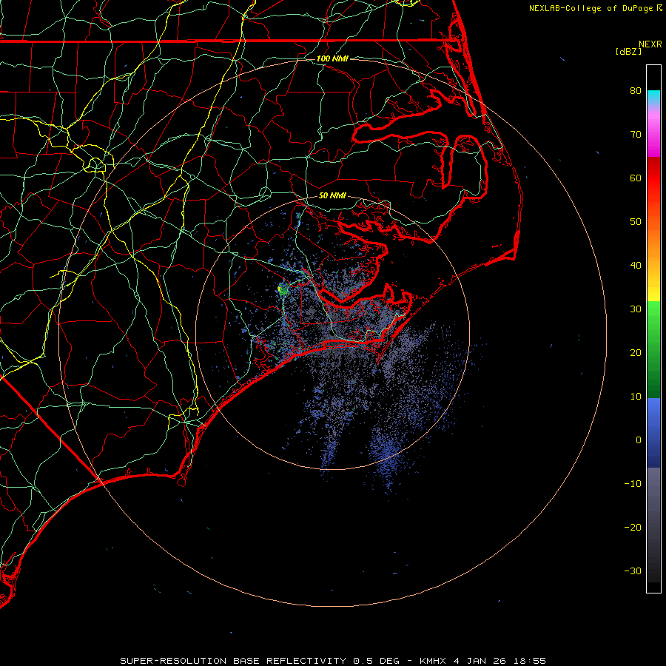Click the -30 dBZ scale value

click(633, 571)
